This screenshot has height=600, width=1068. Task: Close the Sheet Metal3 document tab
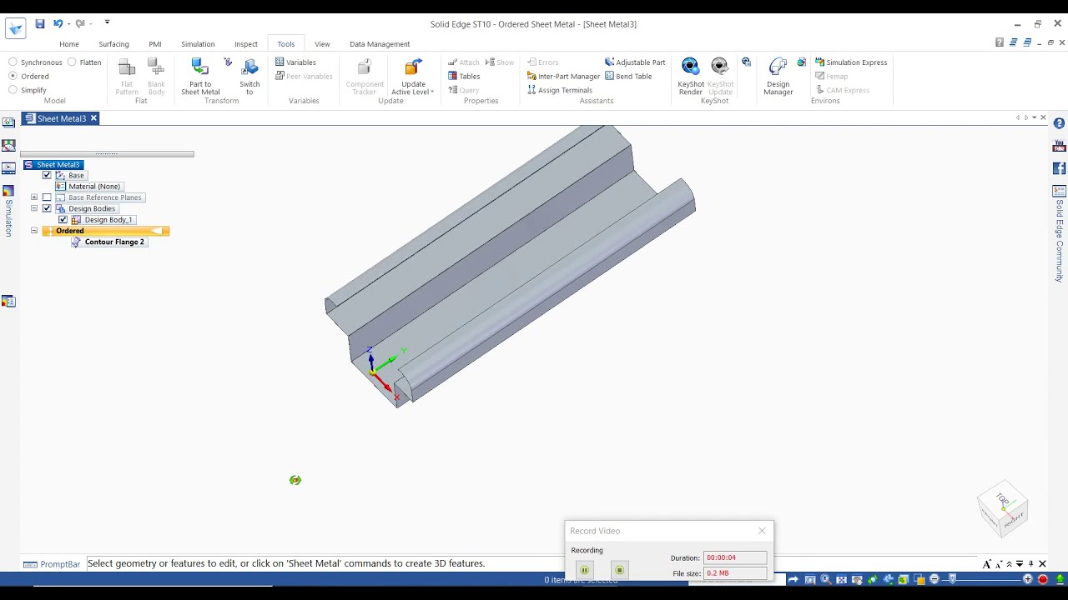point(93,118)
